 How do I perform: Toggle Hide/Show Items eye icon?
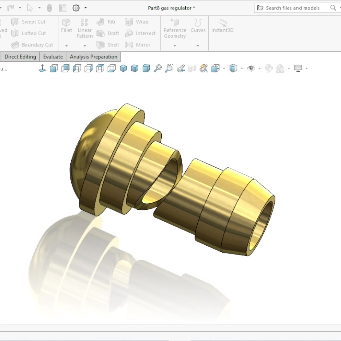click(251, 68)
